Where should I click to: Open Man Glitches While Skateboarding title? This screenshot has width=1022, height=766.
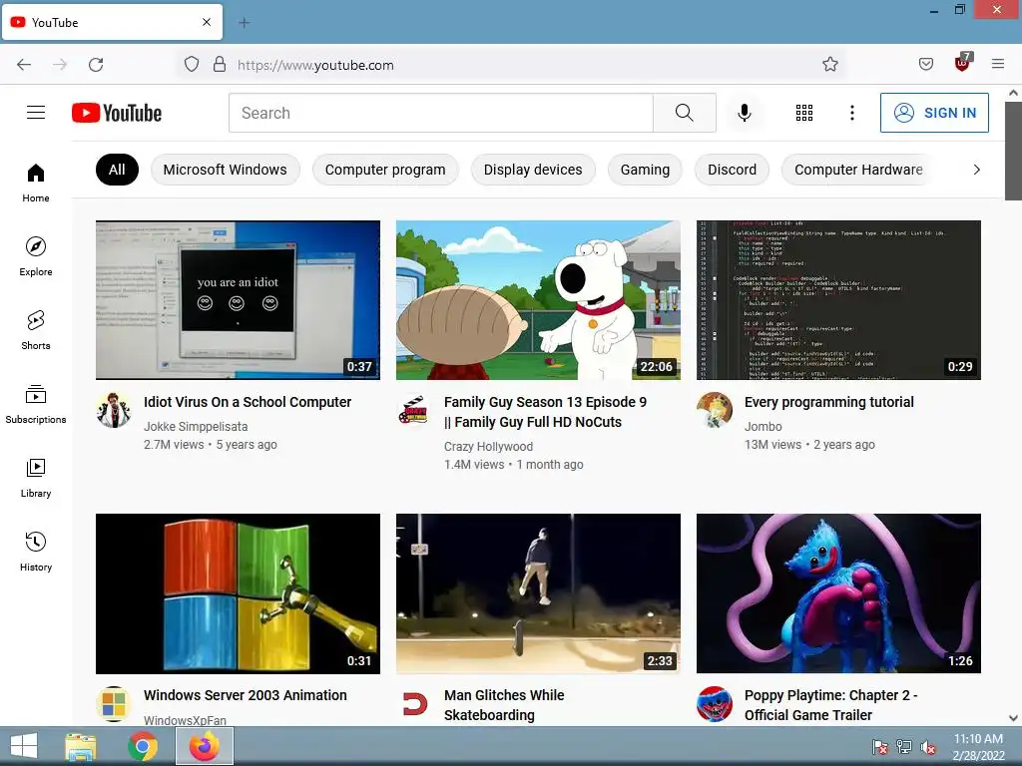(x=504, y=705)
